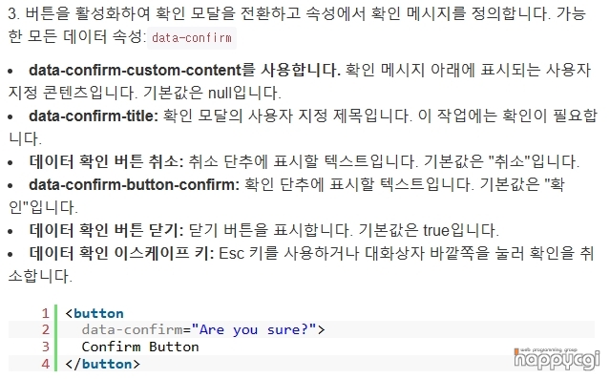
Task: Click line number 2 in the code block
Action: pyautogui.click(x=46, y=330)
